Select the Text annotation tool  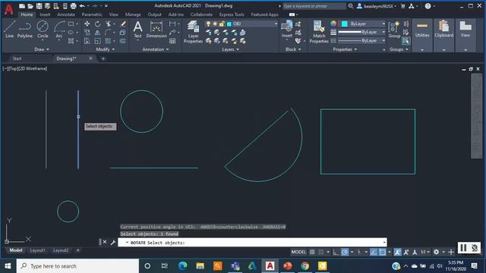tap(137, 30)
